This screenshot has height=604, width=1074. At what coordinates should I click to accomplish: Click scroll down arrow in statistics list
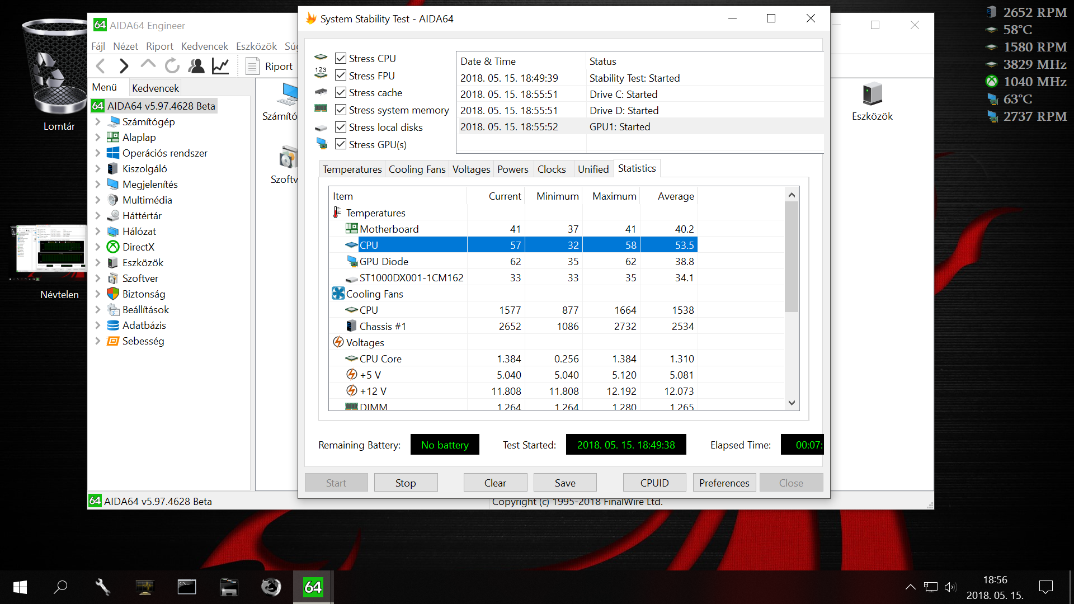pyautogui.click(x=792, y=403)
